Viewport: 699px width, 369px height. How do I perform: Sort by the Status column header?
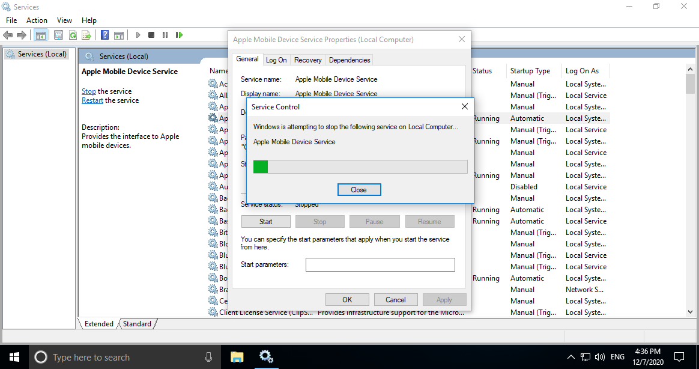(482, 70)
